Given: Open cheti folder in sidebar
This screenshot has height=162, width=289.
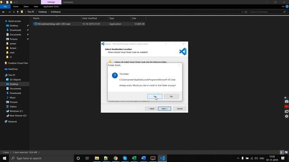Looking at the screenshot, I should click(x=12, y=53).
